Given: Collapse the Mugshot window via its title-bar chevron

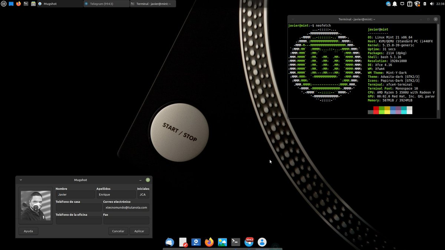Looking at the screenshot, I should 21,180.
